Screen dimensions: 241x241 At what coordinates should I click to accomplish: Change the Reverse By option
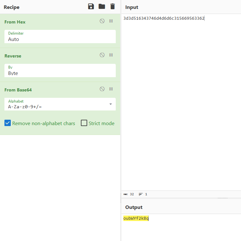[60, 71]
